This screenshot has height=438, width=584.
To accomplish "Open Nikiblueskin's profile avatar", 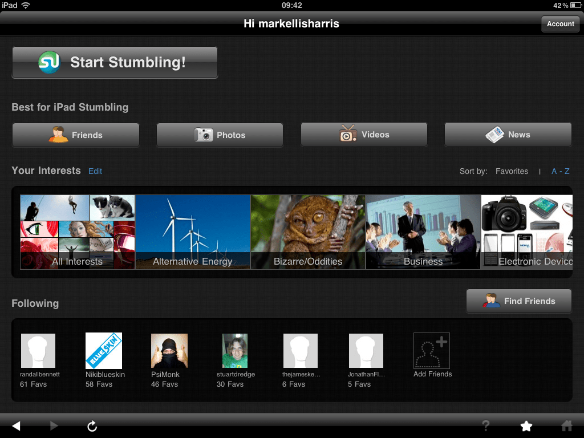I will [104, 351].
